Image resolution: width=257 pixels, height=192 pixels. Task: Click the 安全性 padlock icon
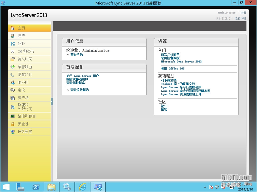[13, 124]
